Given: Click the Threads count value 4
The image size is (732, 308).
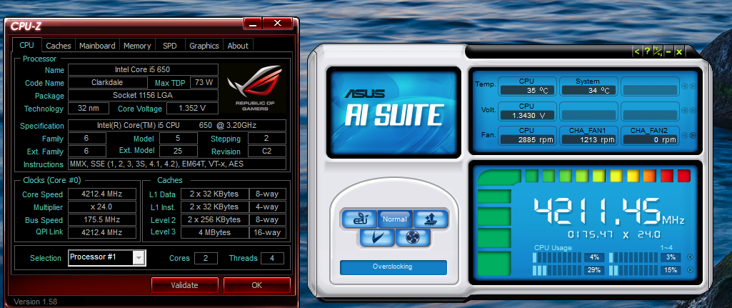Looking at the screenshot, I should 272,258.
